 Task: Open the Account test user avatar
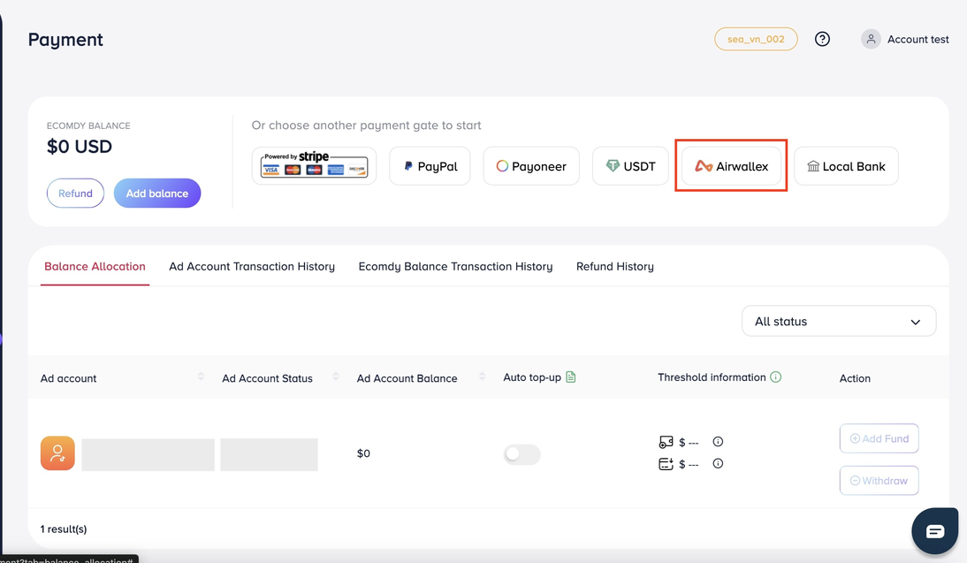tap(871, 39)
